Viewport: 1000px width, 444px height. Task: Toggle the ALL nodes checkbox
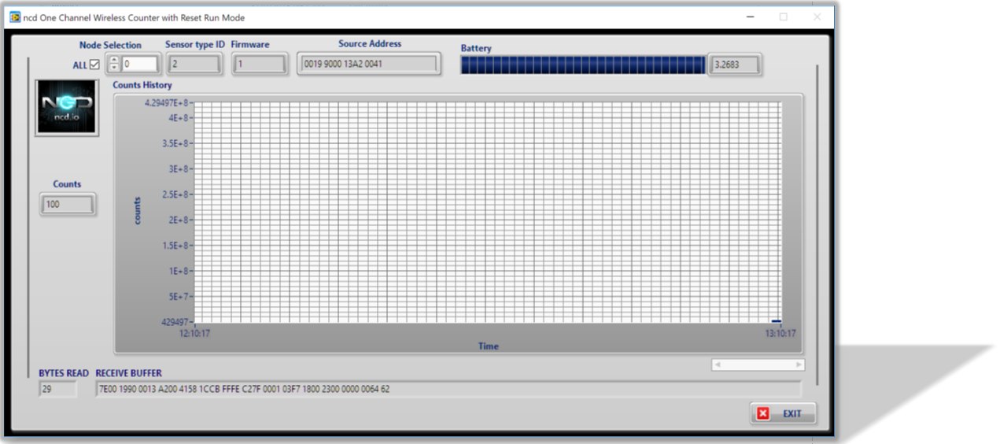coord(94,65)
